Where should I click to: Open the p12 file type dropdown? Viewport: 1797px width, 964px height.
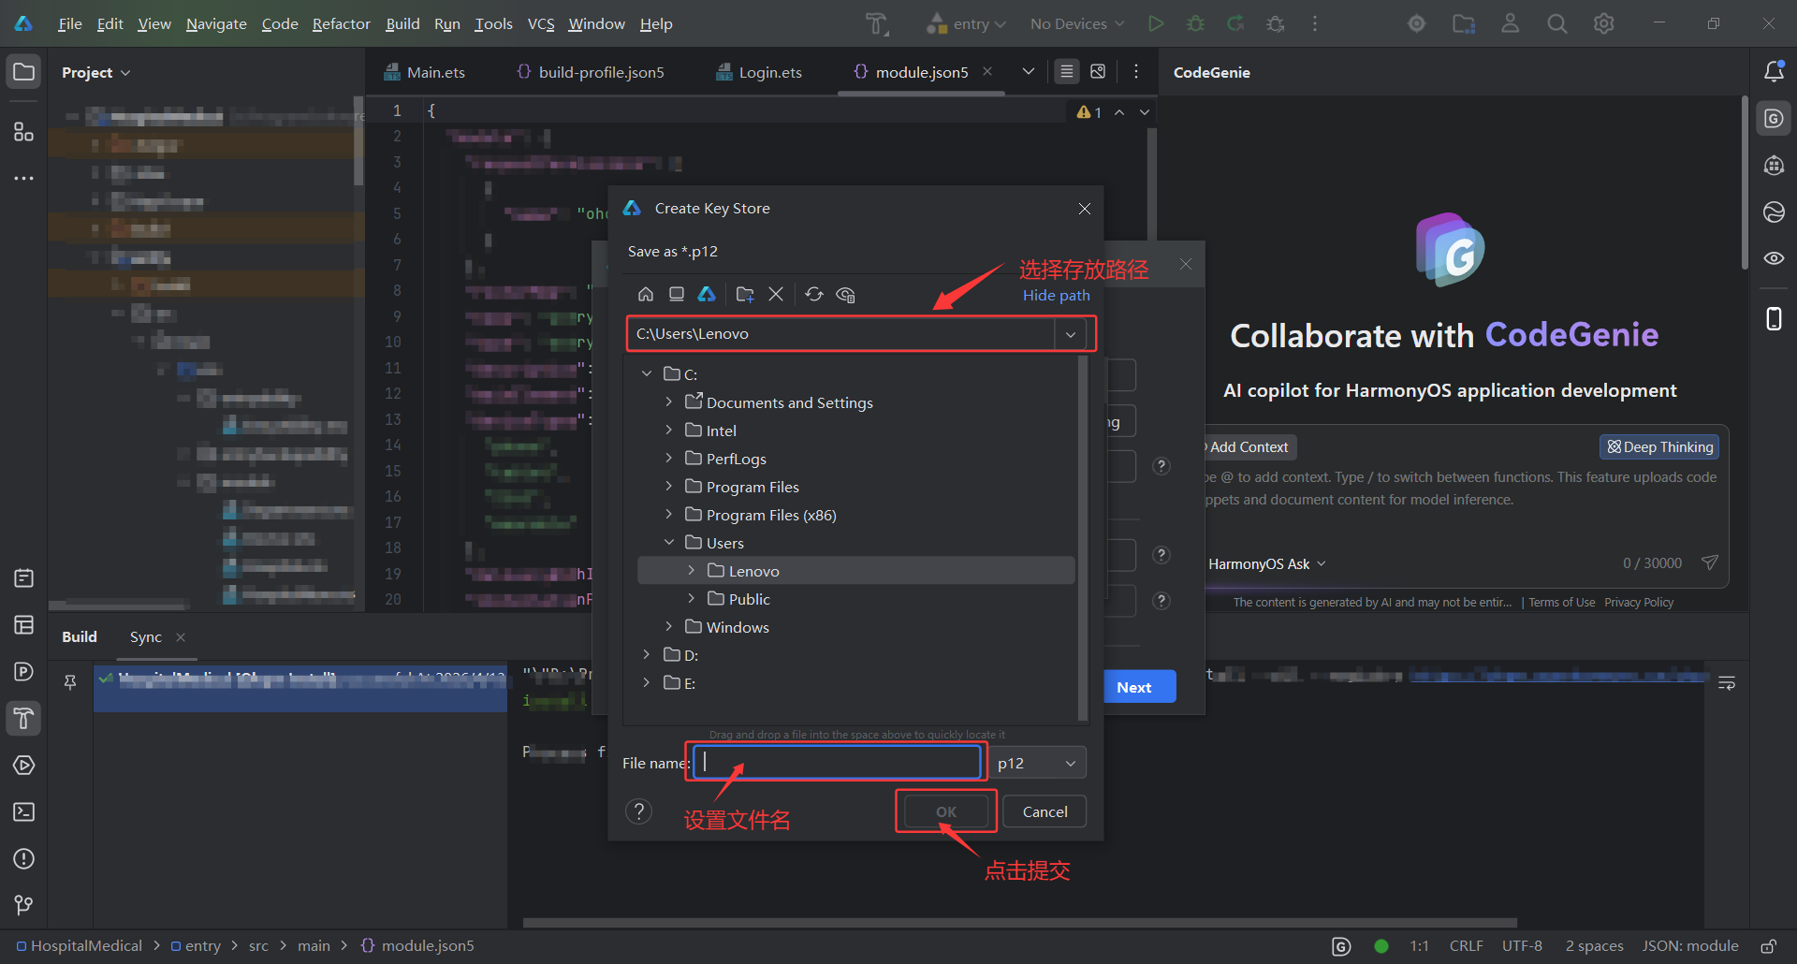[x=1038, y=763]
